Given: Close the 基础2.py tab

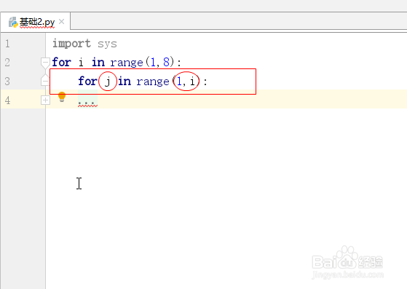Looking at the screenshot, I should [x=61, y=22].
